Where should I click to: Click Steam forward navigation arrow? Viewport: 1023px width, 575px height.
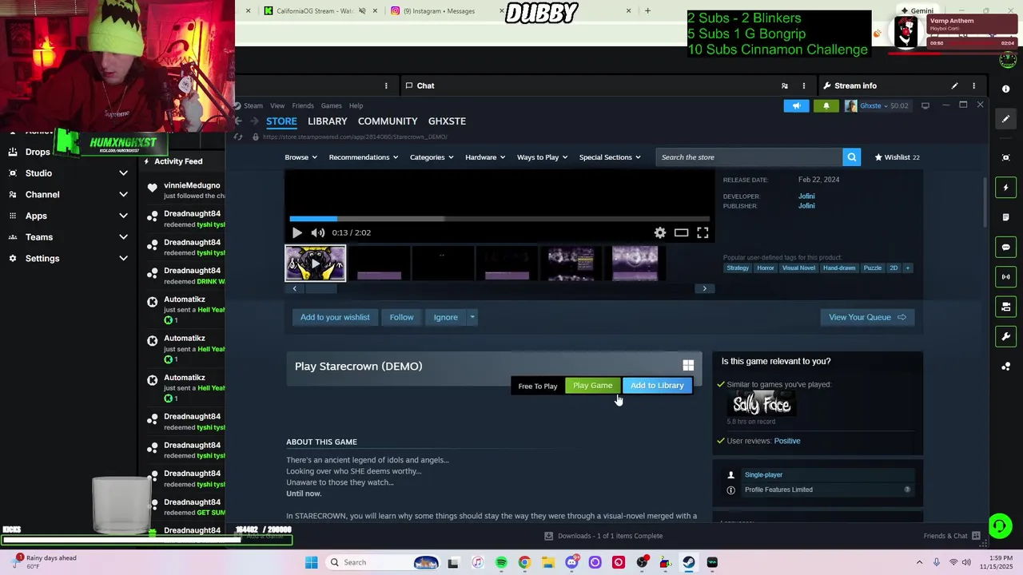point(254,121)
